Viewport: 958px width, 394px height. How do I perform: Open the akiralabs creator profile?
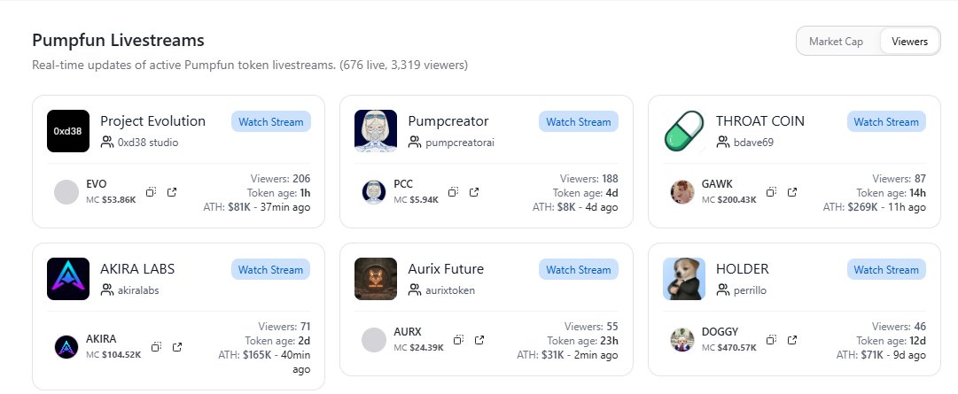143,290
